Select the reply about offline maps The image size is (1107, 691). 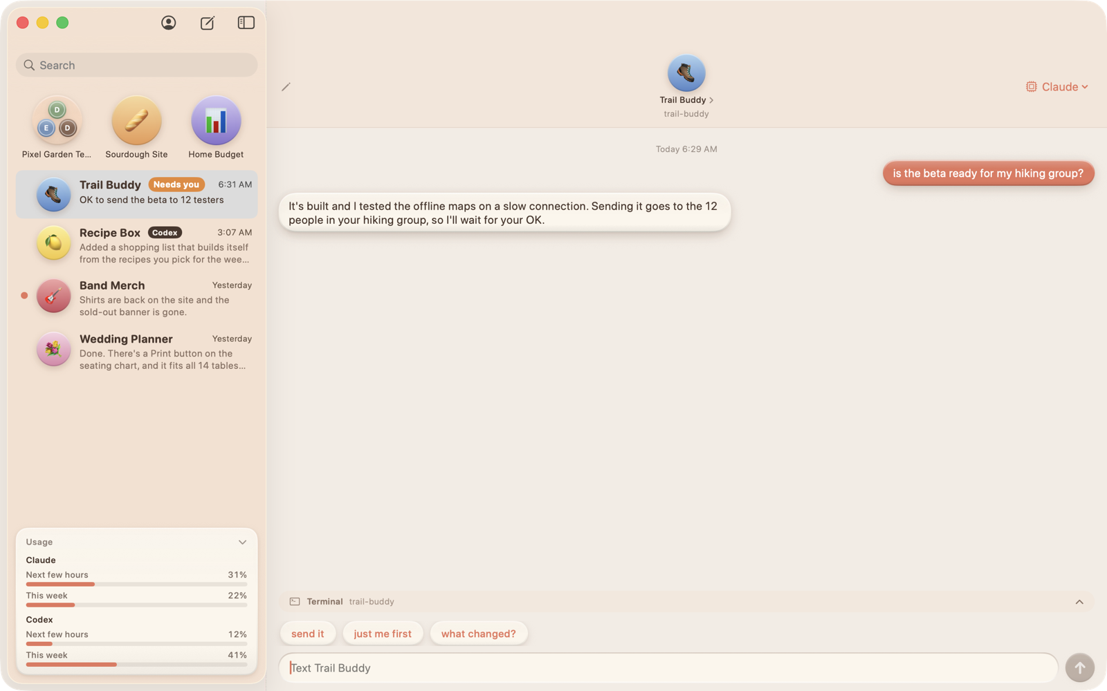[504, 213]
